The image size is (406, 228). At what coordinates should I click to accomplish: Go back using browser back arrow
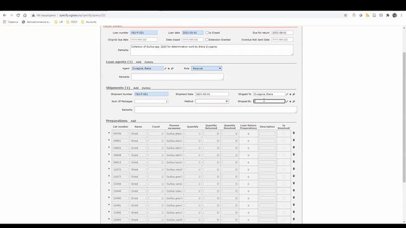pyautogui.click(x=4, y=15)
